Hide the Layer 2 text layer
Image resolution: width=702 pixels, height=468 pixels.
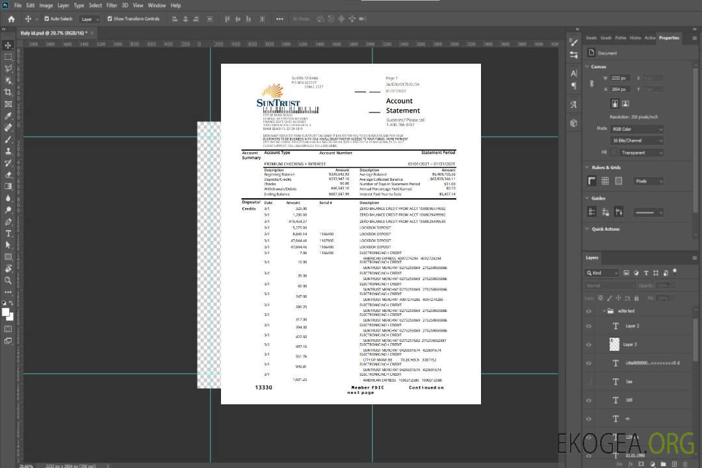[589, 326]
